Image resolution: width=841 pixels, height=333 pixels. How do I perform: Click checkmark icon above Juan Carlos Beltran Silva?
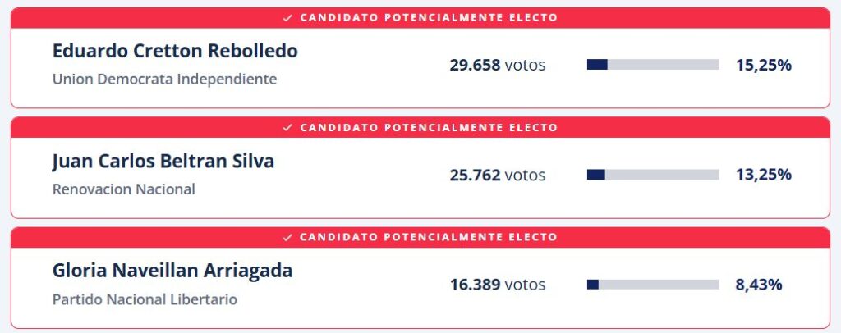pos(287,127)
